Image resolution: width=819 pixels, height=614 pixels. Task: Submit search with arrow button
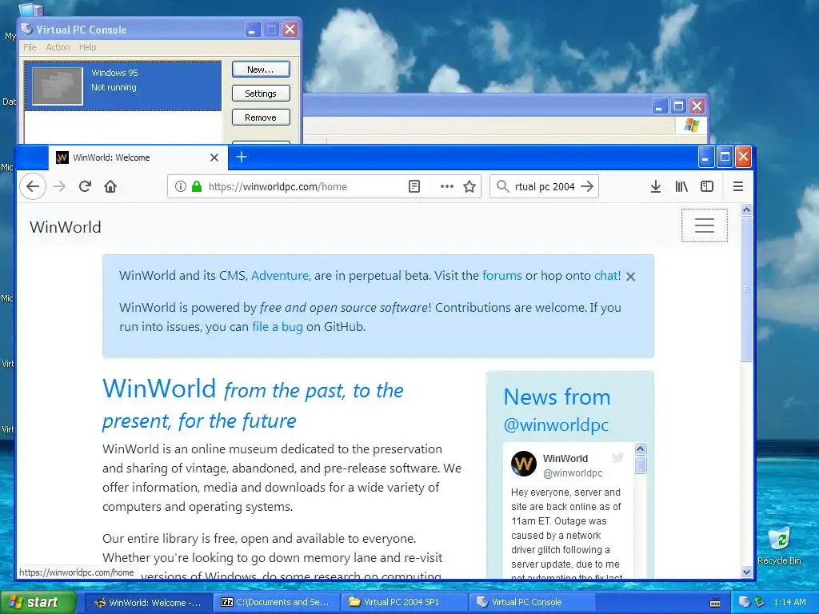click(x=587, y=186)
